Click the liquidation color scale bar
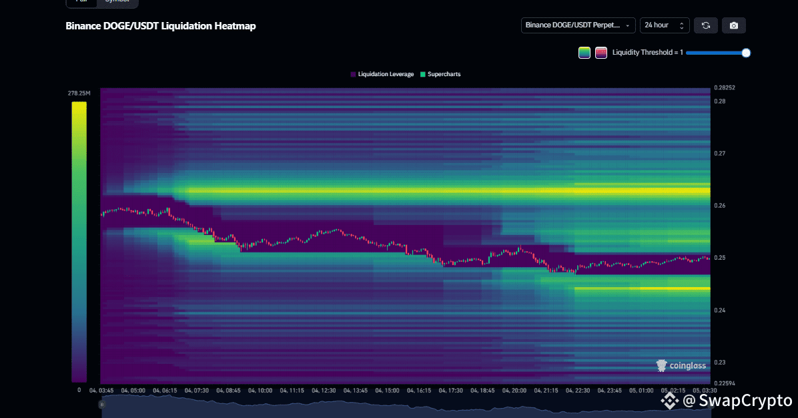 point(79,240)
